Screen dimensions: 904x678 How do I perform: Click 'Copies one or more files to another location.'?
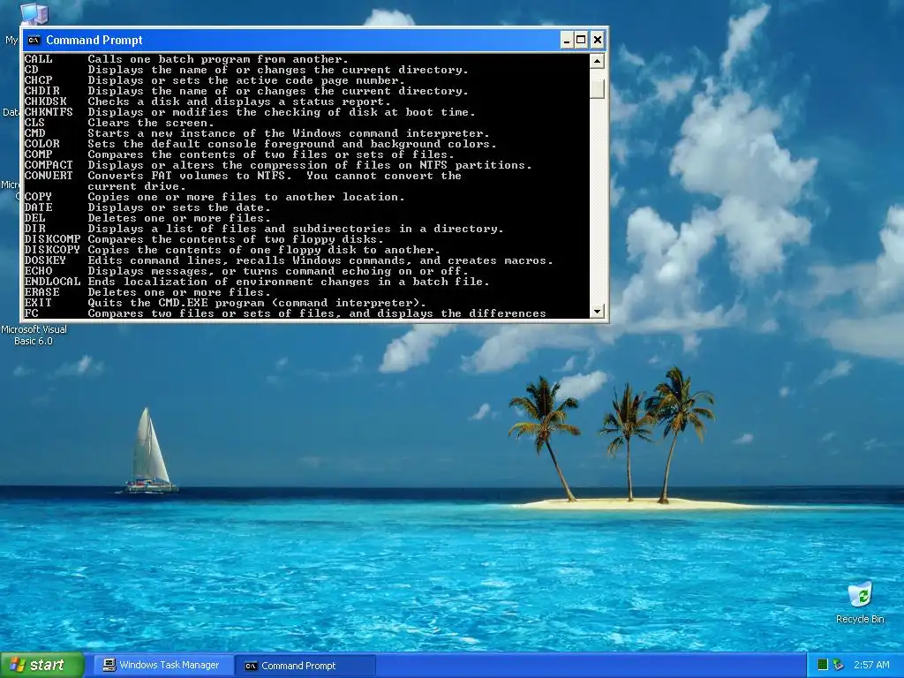(x=246, y=197)
